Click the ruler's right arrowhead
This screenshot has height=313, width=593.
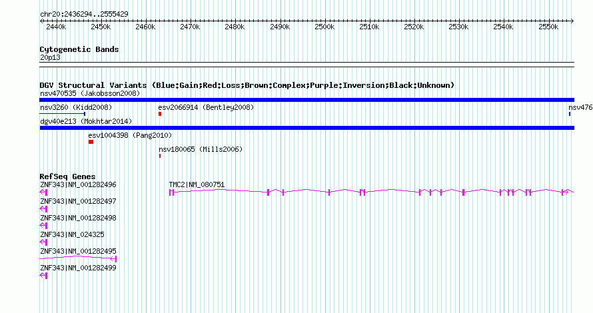click(x=572, y=21)
